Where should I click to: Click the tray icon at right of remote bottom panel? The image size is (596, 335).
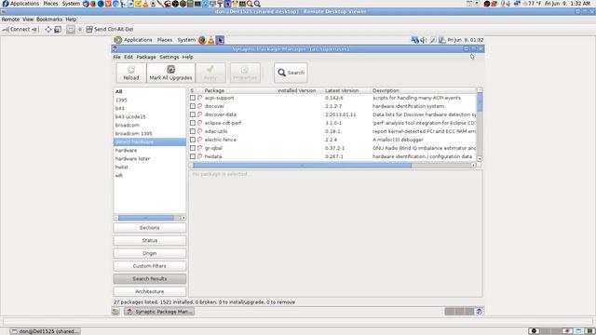pyautogui.click(x=480, y=312)
